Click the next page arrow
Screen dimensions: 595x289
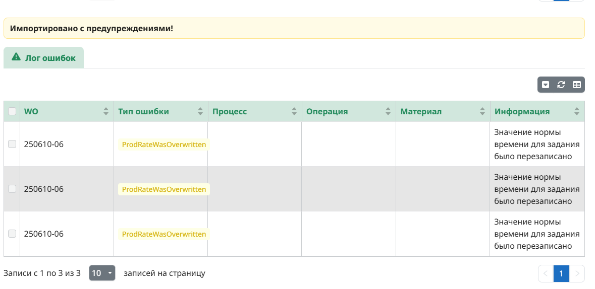coord(577,273)
